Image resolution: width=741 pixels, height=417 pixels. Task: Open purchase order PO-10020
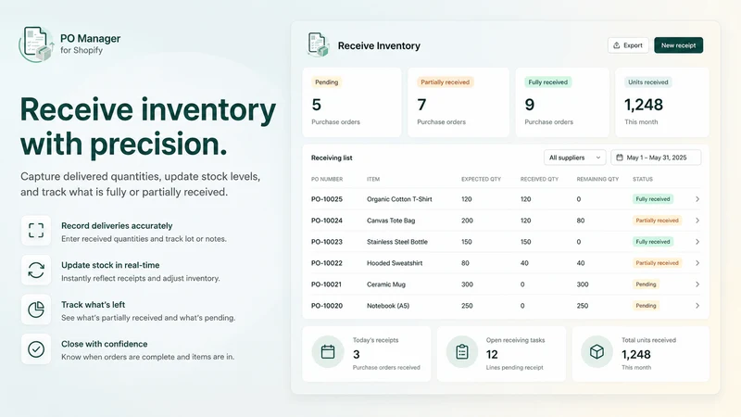click(327, 306)
